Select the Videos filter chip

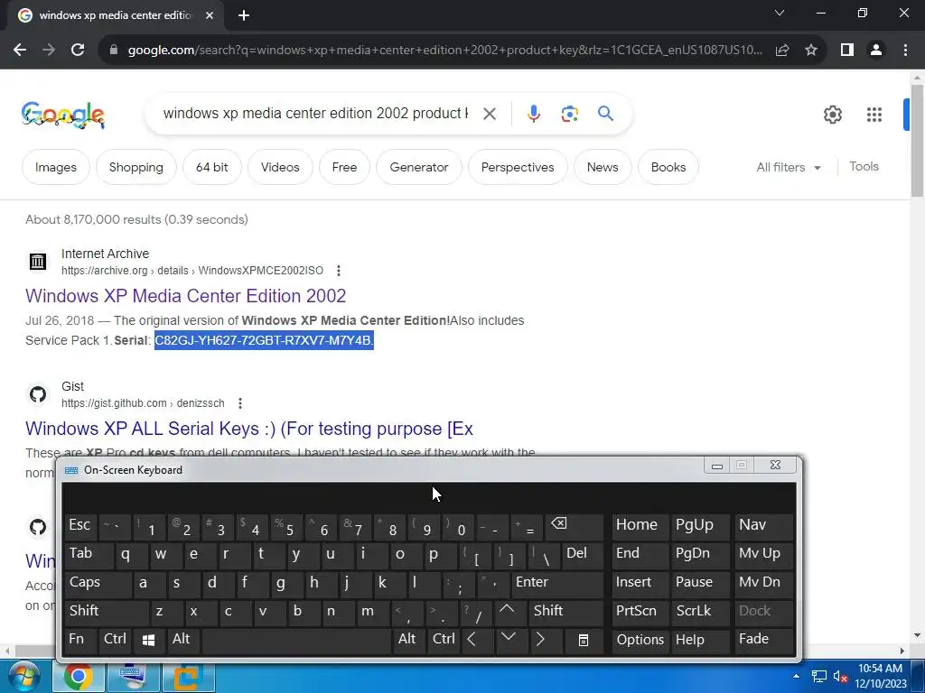[280, 167]
